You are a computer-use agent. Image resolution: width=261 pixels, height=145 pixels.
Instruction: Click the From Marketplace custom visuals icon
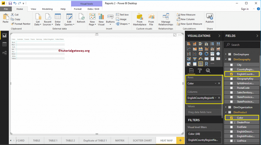pos(139,19)
